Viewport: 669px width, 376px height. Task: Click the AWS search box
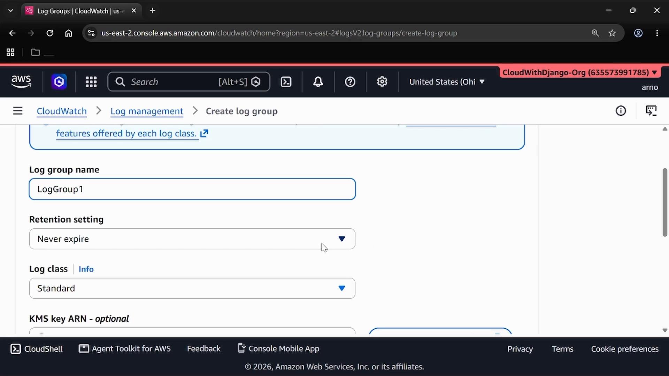click(189, 82)
